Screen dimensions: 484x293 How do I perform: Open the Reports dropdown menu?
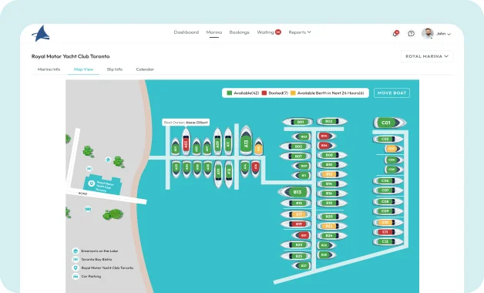(300, 32)
